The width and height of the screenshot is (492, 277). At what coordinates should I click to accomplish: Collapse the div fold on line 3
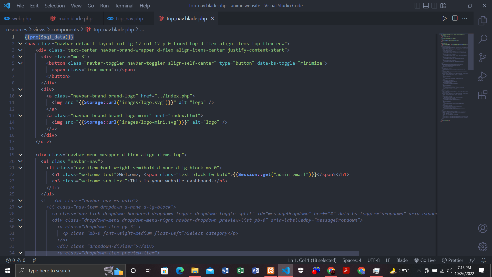click(x=20, y=50)
